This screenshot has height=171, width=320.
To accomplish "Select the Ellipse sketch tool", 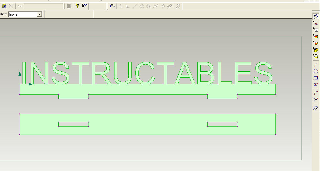I will 316,84.
